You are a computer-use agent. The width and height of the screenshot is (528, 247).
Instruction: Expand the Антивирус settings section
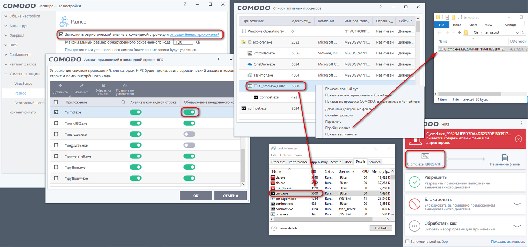pos(6,26)
